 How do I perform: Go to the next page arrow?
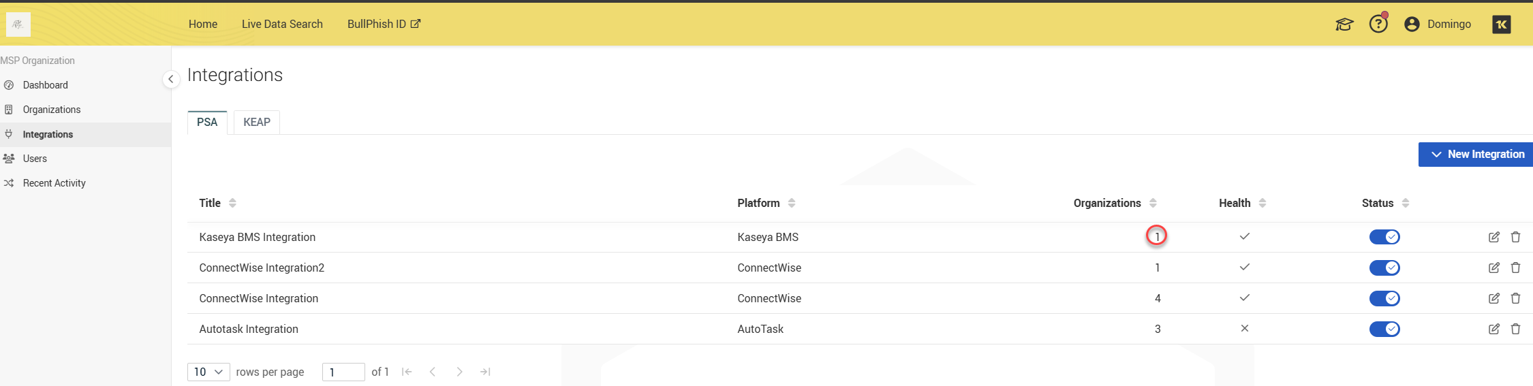459,372
